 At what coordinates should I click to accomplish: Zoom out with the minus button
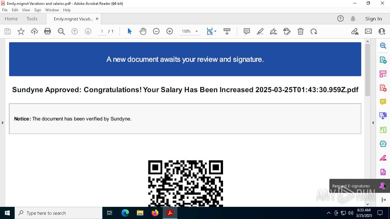click(156, 31)
